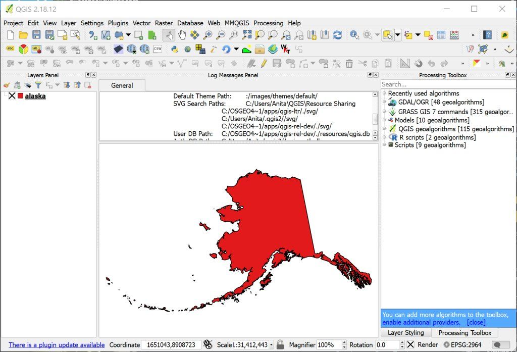Click the Add Vector Layer icon
This screenshot has height=352, width=517.
[x=106, y=35]
